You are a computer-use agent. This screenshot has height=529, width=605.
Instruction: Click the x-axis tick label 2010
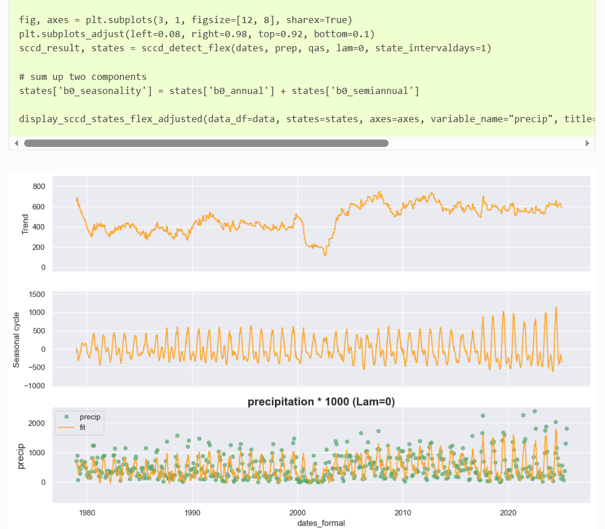click(403, 513)
